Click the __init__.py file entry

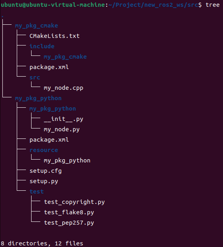(63, 119)
